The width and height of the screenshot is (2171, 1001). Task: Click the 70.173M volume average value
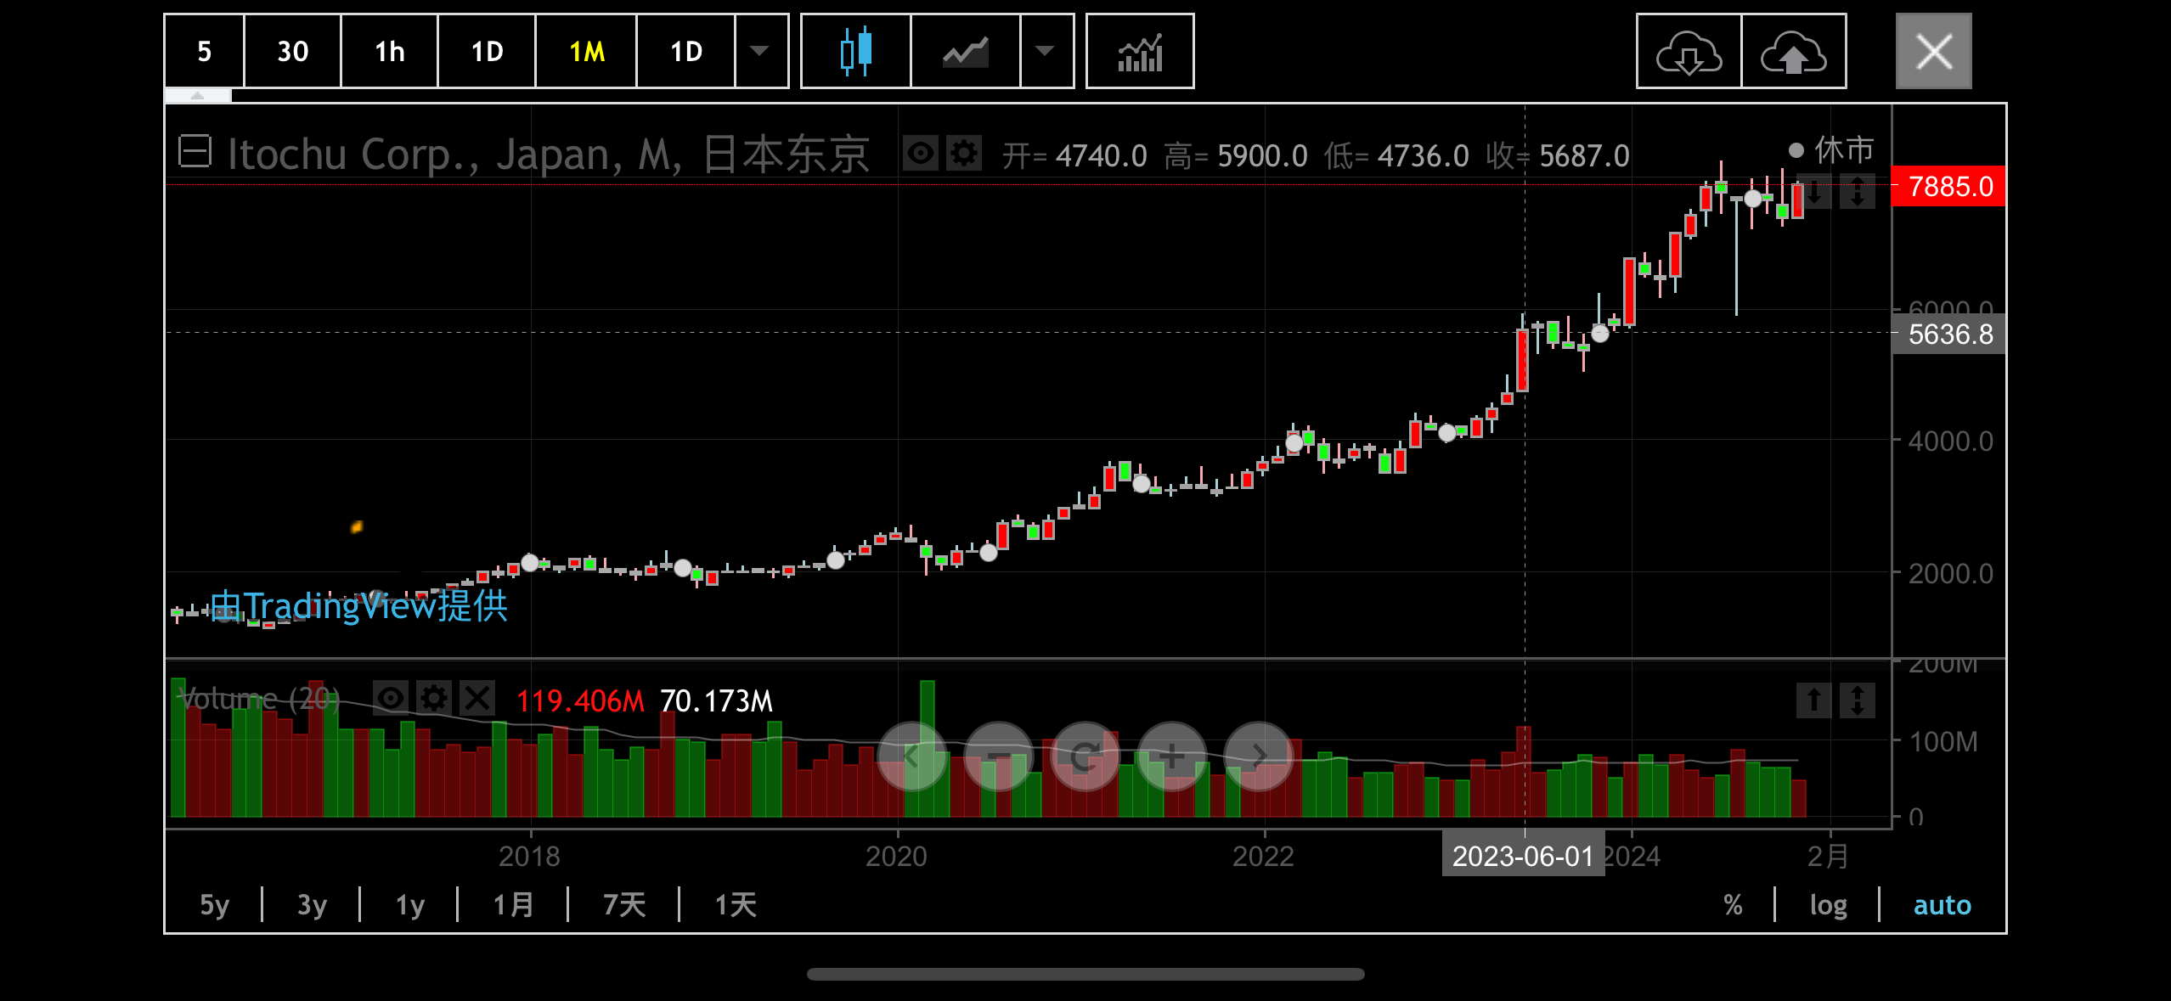716,701
